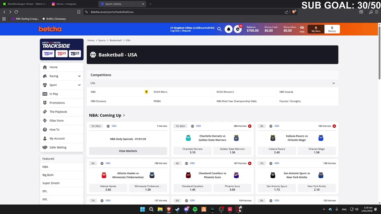Open a new browser tab
Viewport: 381px width, 214px height.
click(x=150, y=4)
